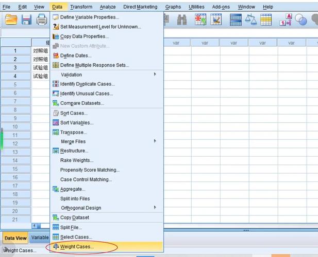Click the Use Variable Sets circles icon

pos(300,20)
